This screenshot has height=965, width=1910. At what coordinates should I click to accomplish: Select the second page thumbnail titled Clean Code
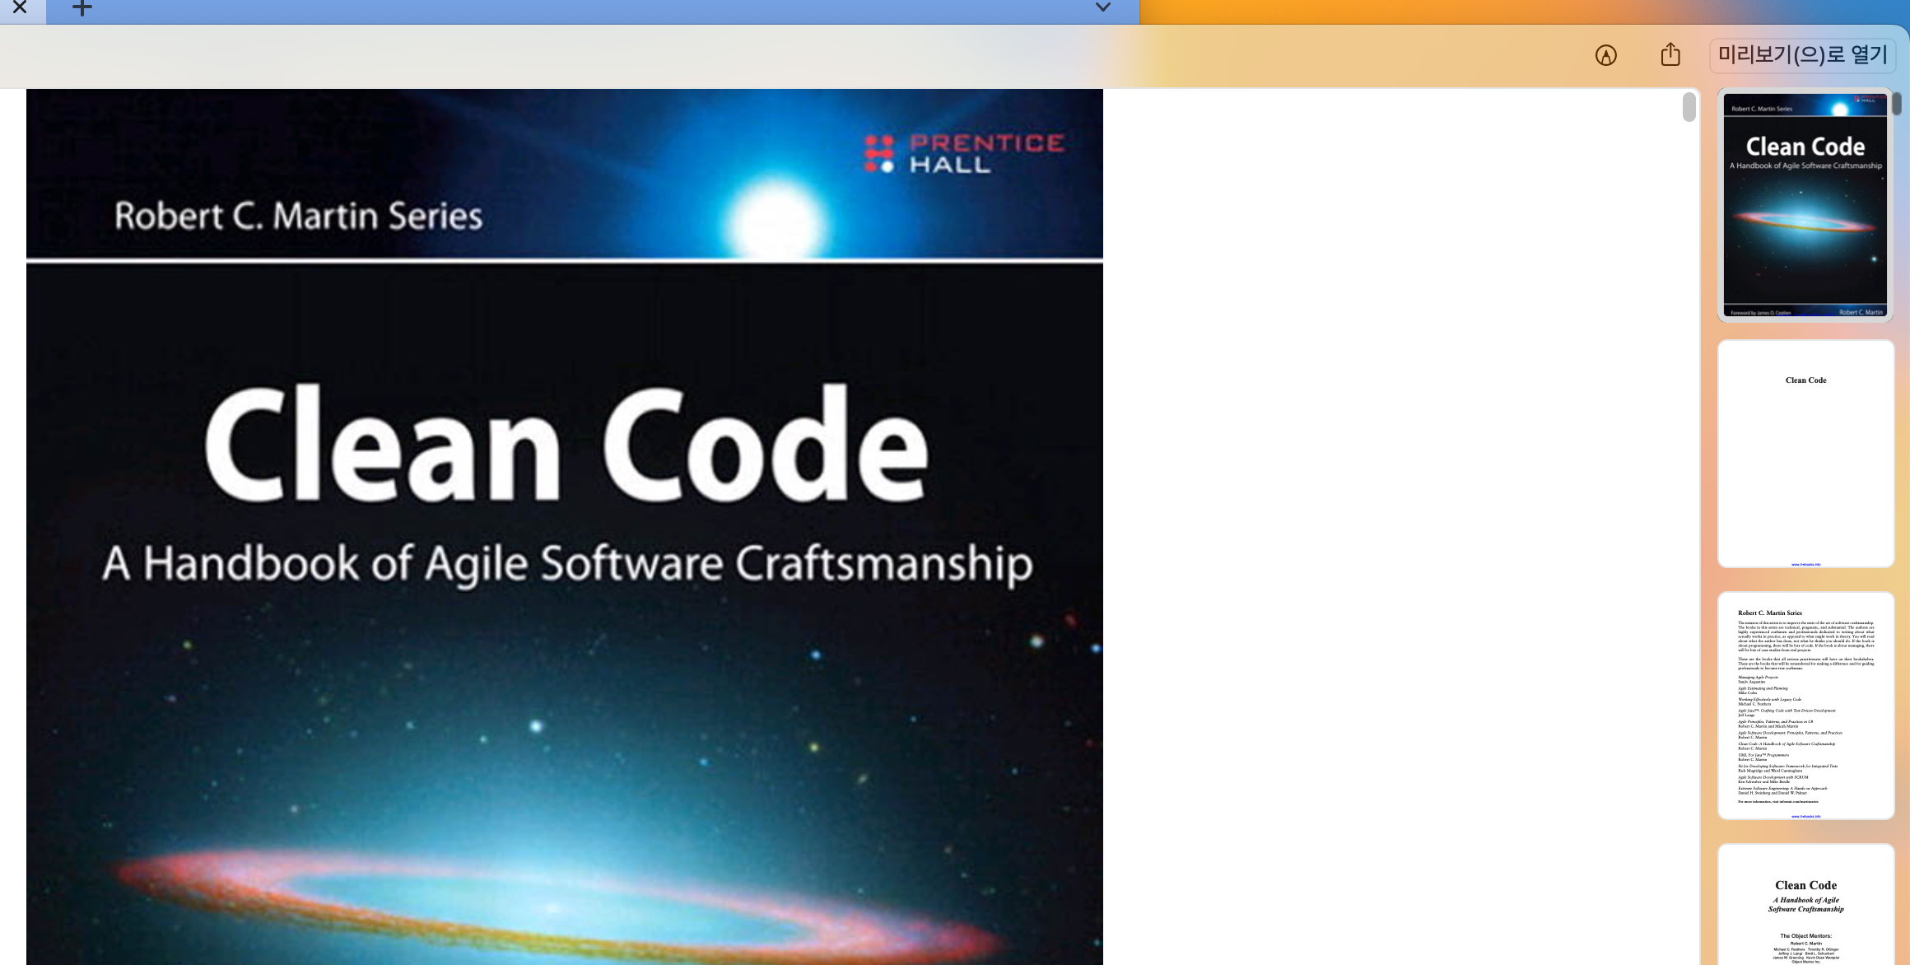pos(1805,453)
